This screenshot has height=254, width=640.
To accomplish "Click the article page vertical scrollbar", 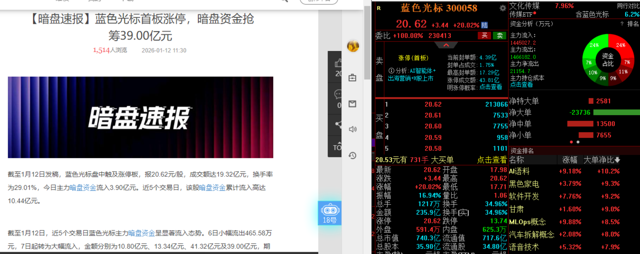I will pos(367,43).
